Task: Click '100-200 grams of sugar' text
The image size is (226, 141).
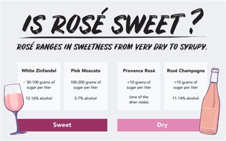Action: (x=86, y=85)
